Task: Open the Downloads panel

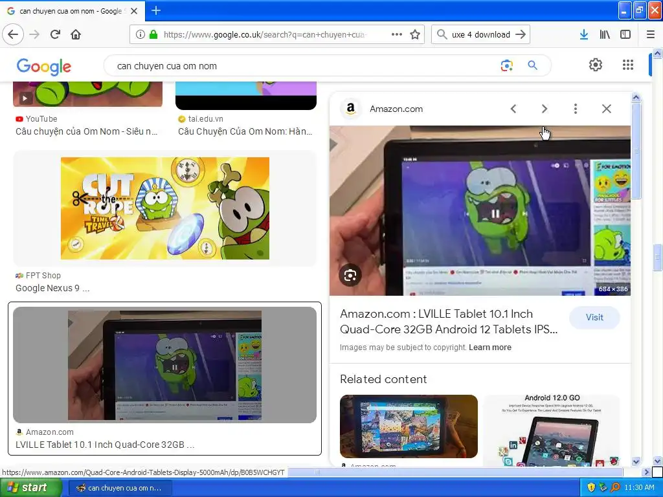Action: (584, 34)
